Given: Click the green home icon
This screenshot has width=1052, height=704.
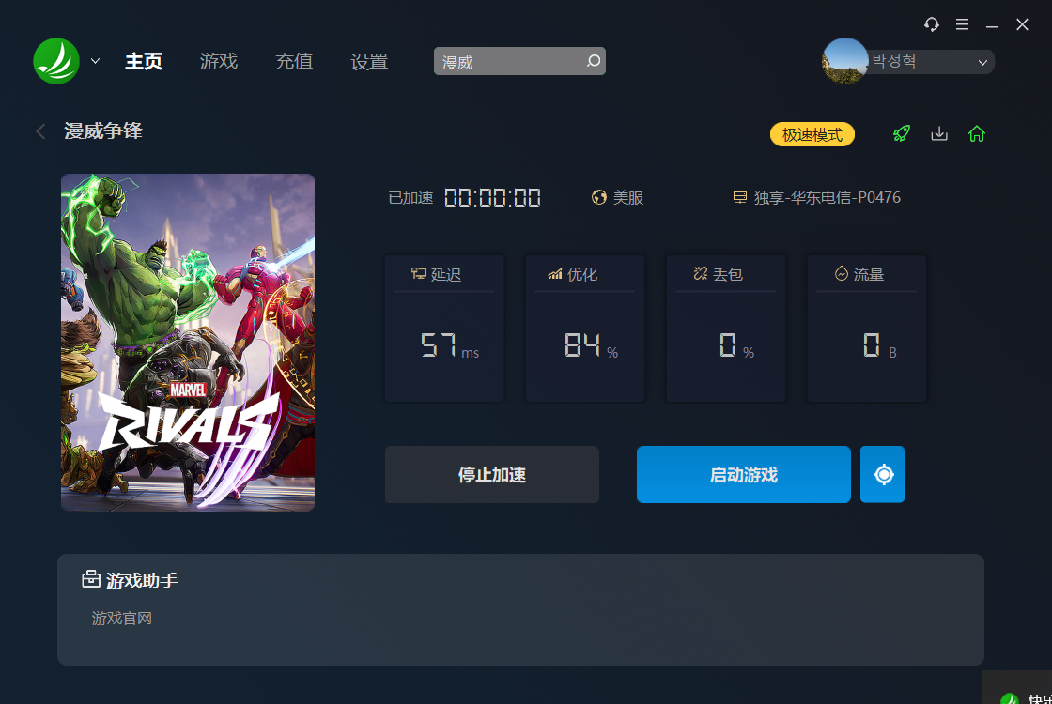Looking at the screenshot, I should point(977,133).
